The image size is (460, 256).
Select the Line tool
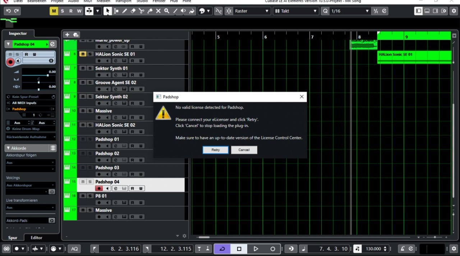click(x=175, y=11)
